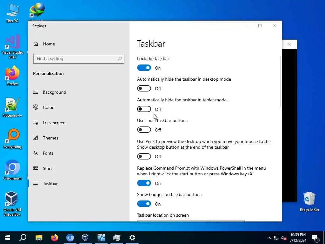Go to Lock screen settings
The image size is (325, 244).
tap(79, 123)
